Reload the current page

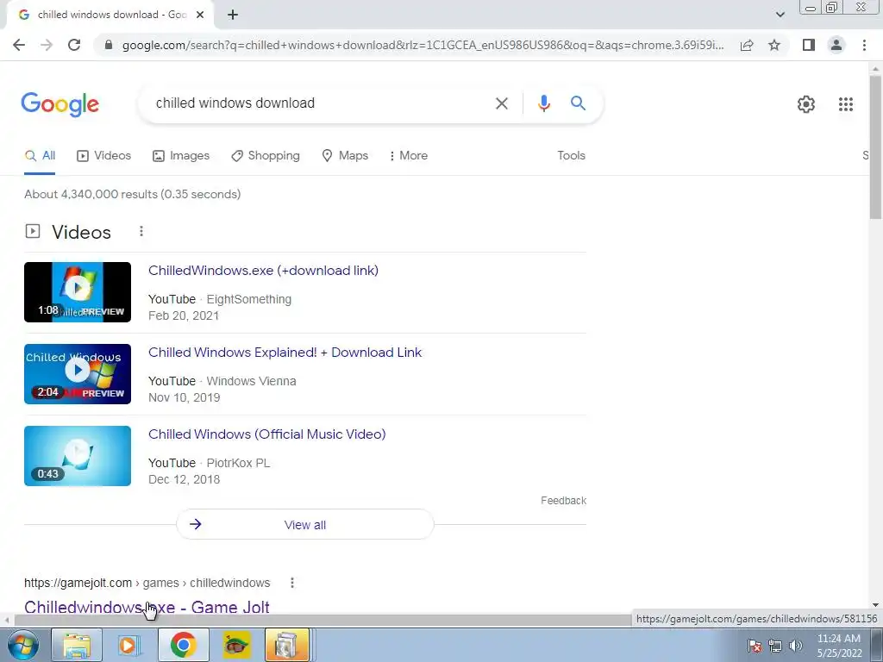74,45
